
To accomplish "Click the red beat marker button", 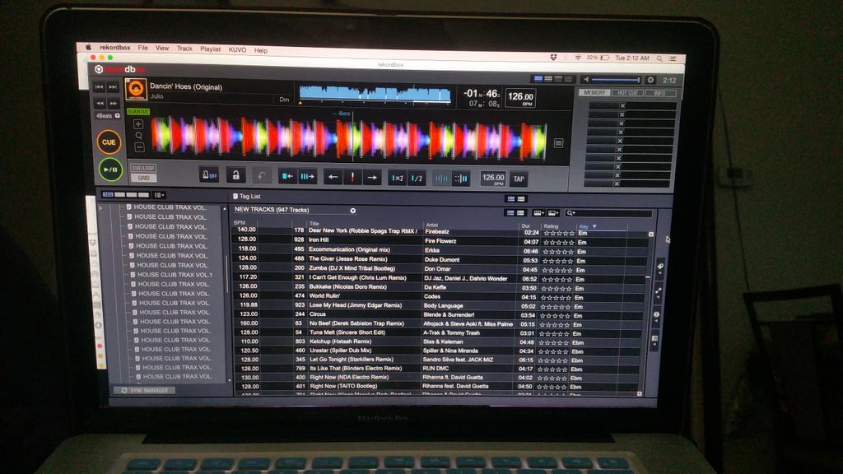I will [352, 178].
